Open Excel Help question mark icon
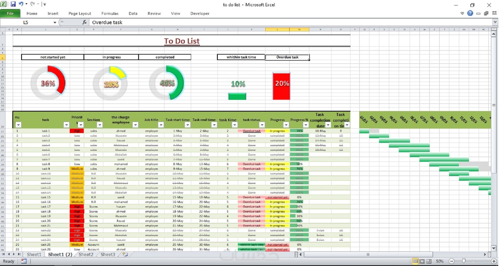Screen dimensions: 499x266 (x=470, y=13)
